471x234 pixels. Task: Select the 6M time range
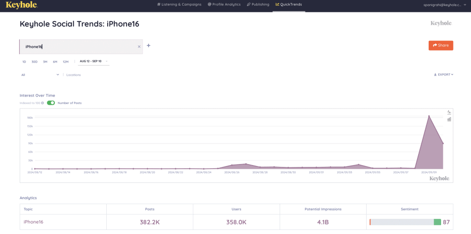[55, 62]
